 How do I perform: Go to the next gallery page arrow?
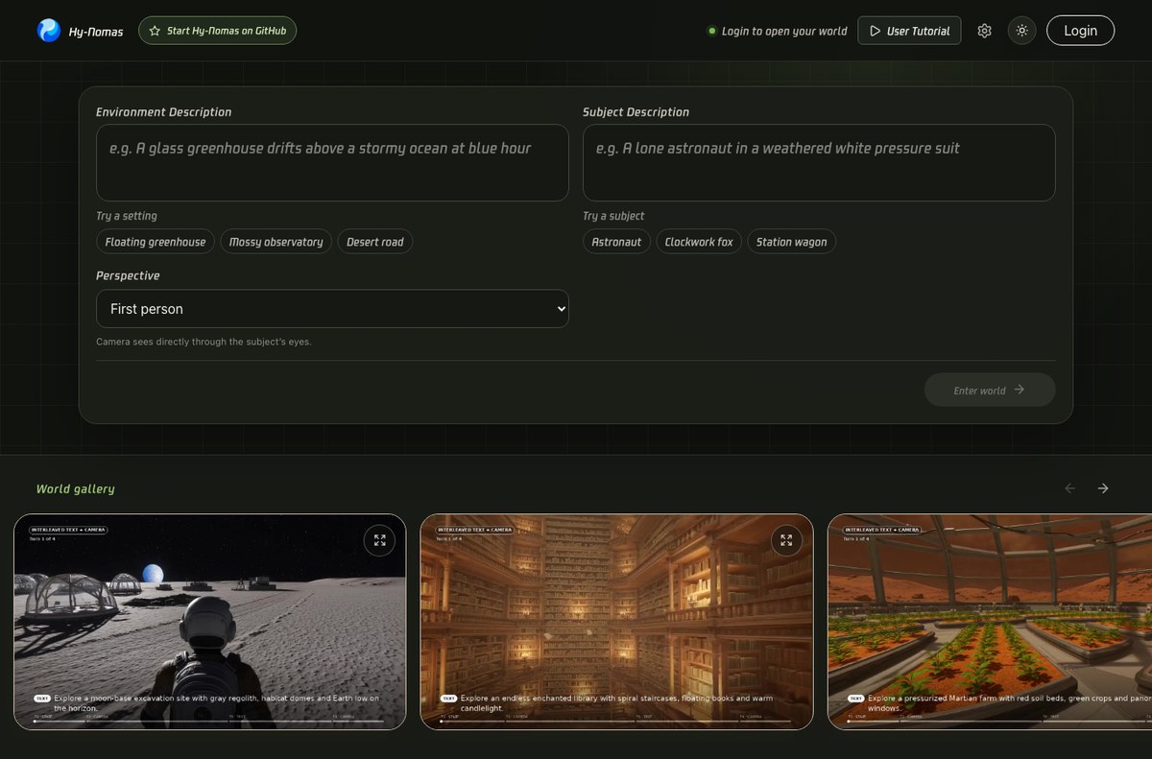(1103, 488)
